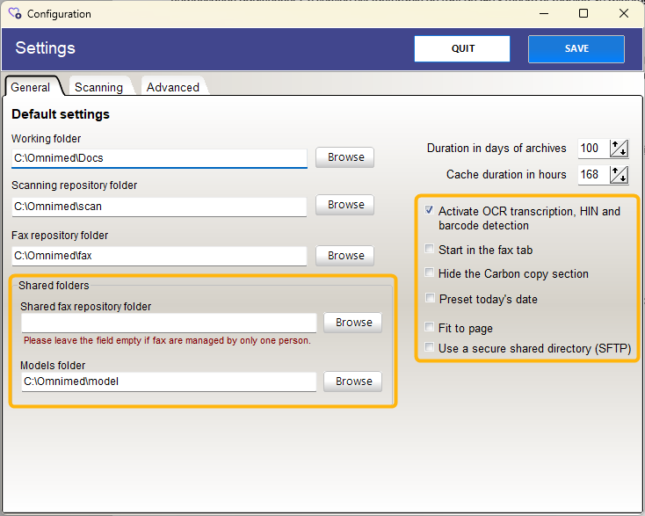This screenshot has height=516, width=645.
Task: Click the archives duration spinner arrows
Action: coord(619,149)
